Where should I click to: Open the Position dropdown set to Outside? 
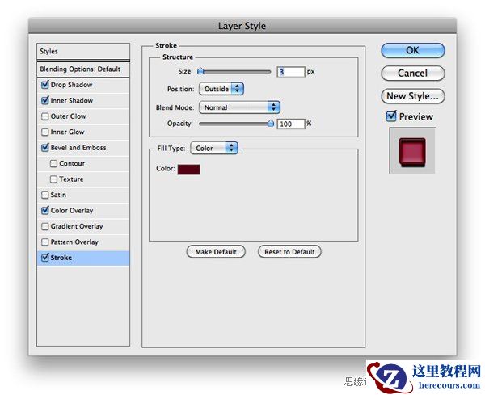[x=221, y=89]
